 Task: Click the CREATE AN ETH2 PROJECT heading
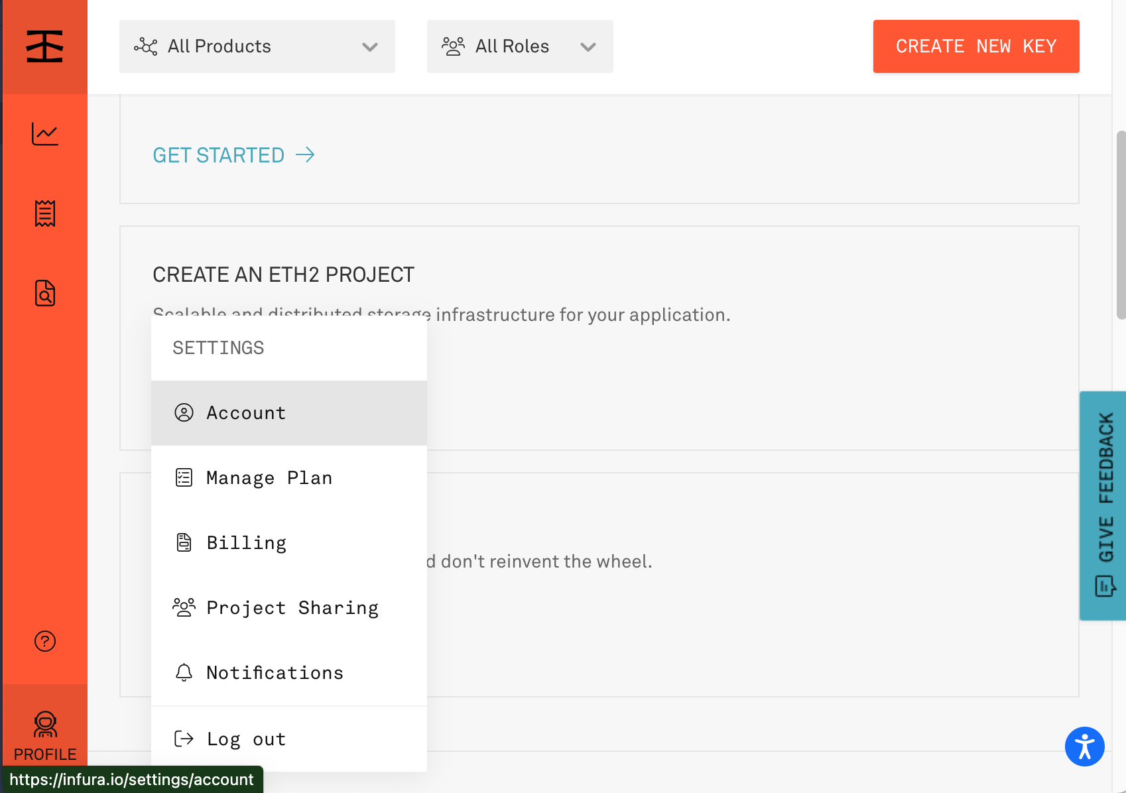pyautogui.click(x=284, y=274)
